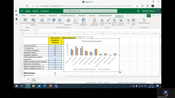
Task: Select the cell with value 100
Action: click(x=55, y=48)
